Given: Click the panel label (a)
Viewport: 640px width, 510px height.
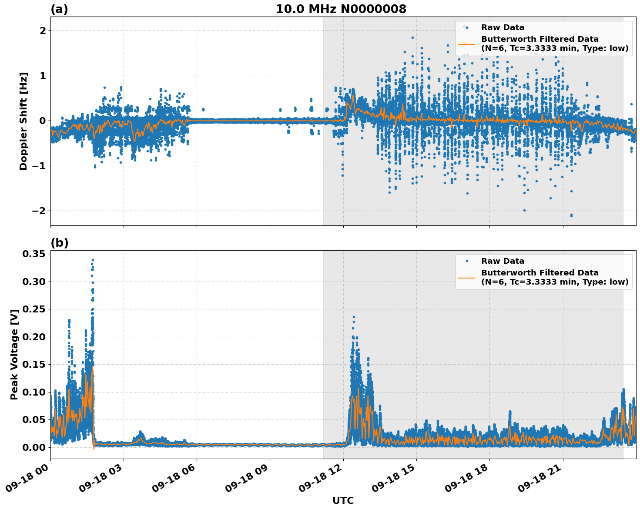Looking at the screenshot, I should (x=60, y=8).
